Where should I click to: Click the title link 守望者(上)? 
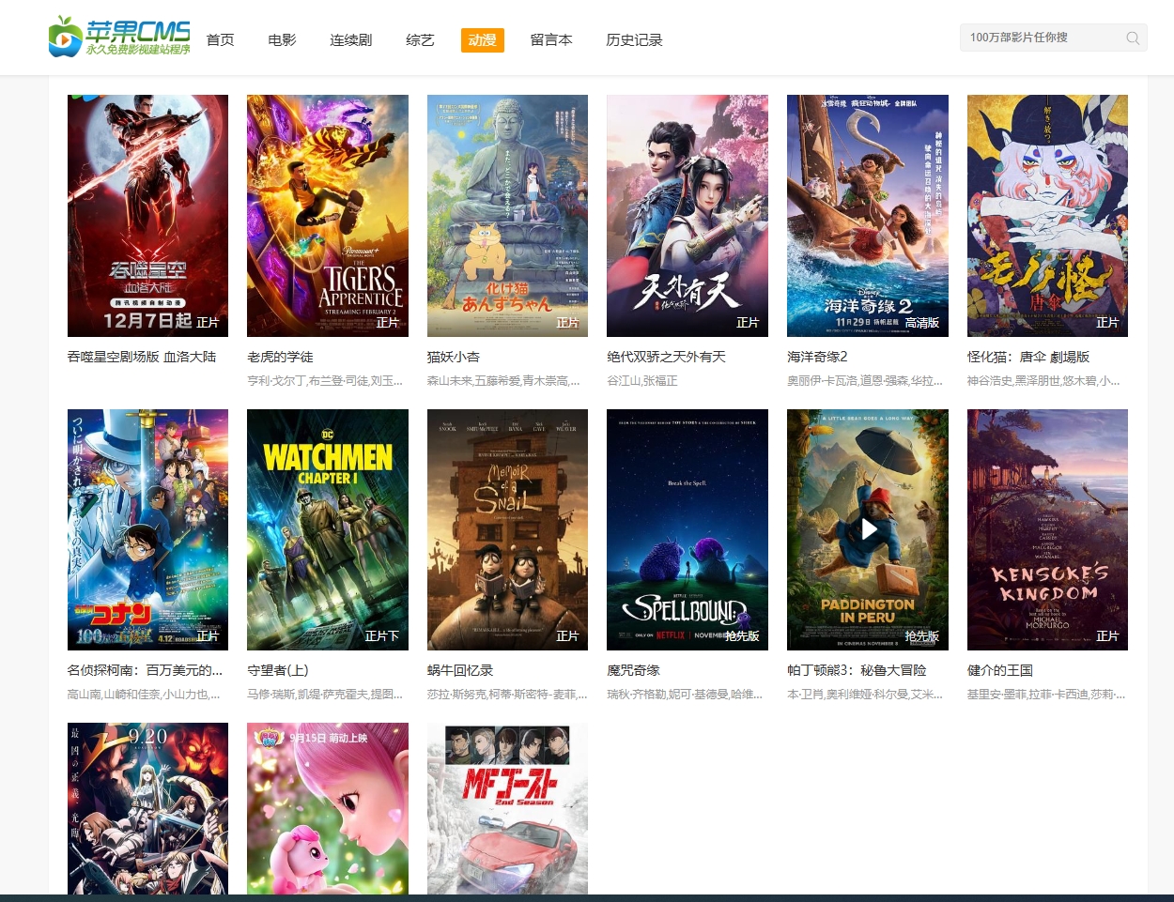(x=278, y=670)
